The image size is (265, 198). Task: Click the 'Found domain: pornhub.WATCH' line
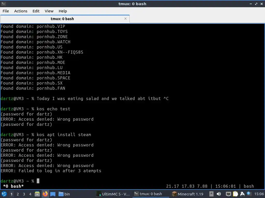pos(35,42)
